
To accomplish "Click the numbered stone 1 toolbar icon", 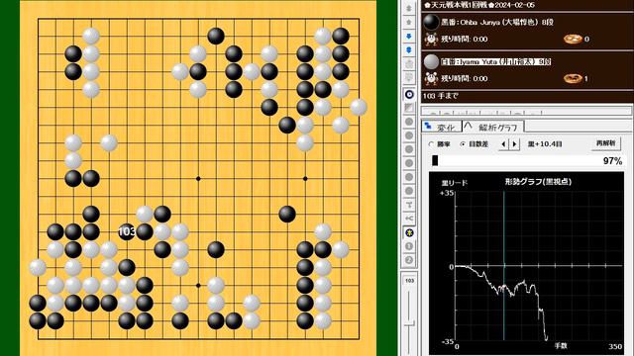I will tap(409, 246).
